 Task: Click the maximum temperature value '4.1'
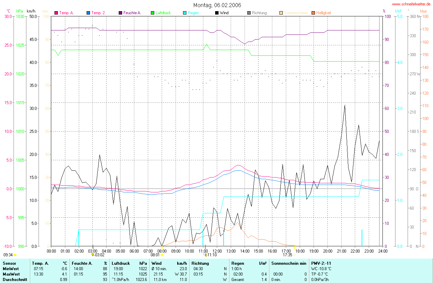coord(65,274)
